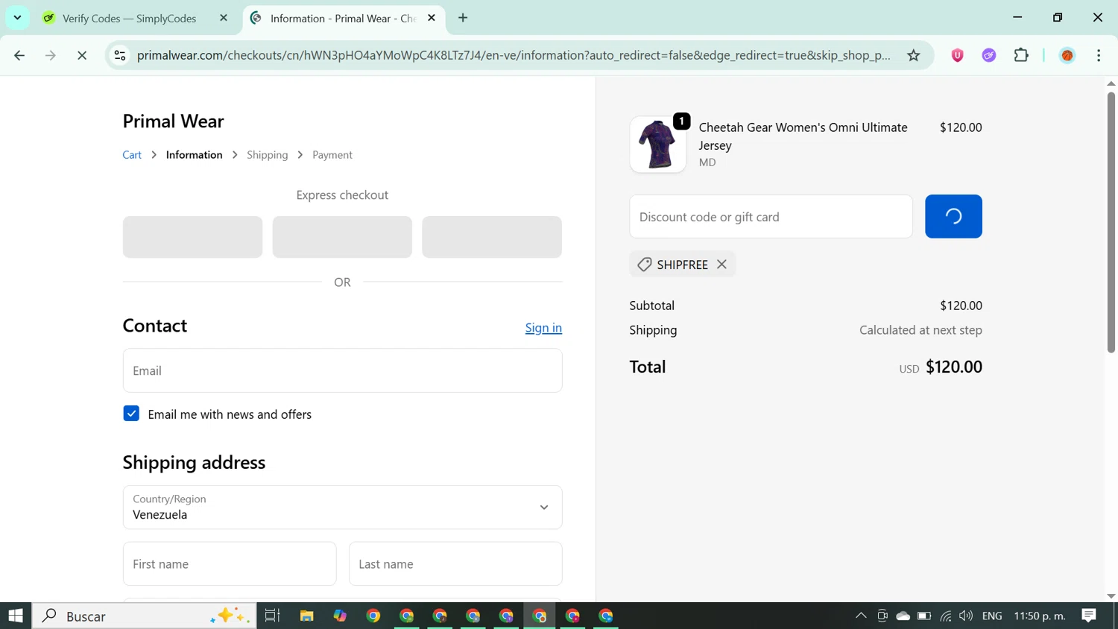1118x629 pixels.
Task: Expand the Country/Region dropdown
Action: 342,508
